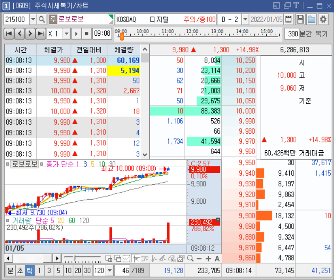334x280 pixels.
Task: Select period button 30
Action: pyautogui.click(x=87, y=271)
